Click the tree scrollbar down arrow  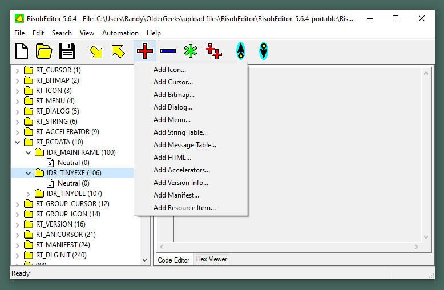(145, 260)
